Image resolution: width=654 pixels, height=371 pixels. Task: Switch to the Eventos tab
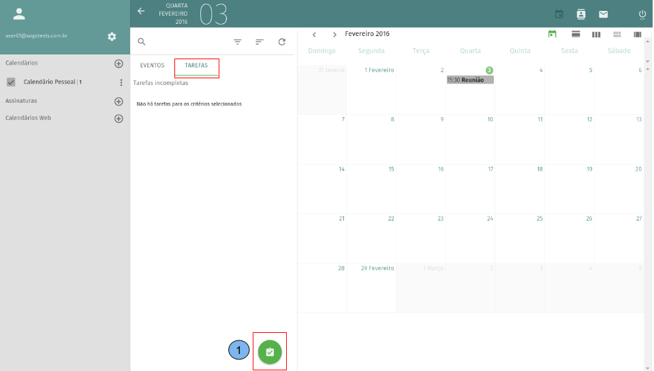coord(152,65)
